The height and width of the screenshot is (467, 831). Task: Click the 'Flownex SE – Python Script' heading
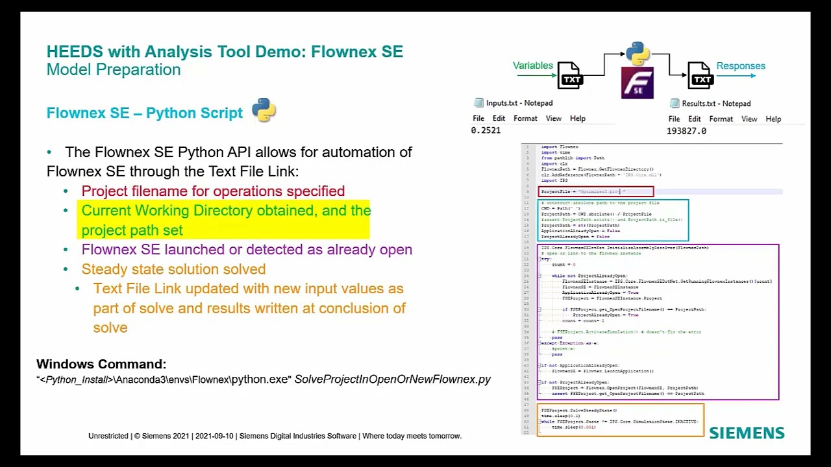pyautogui.click(x=145, y=113)
